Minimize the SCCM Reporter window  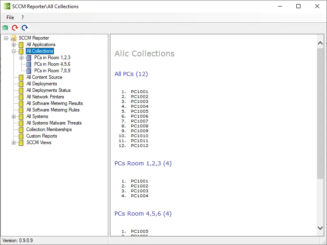(x=280, y=6)
